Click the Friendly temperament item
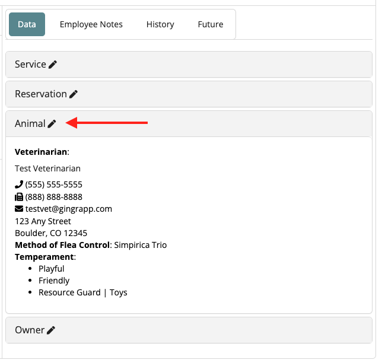The width and height of the screenshot is (382, 363). point(54,281)
